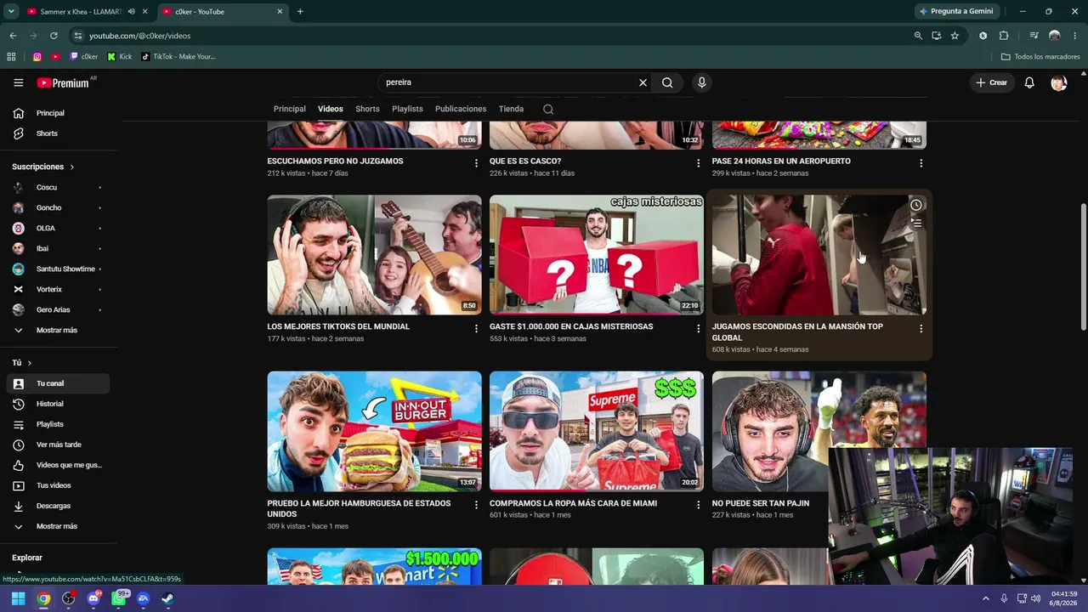This screenshot has height=612, width=1088.
Task: Mute the 'Sammer x Khea' tab audio
Action: 131,11
